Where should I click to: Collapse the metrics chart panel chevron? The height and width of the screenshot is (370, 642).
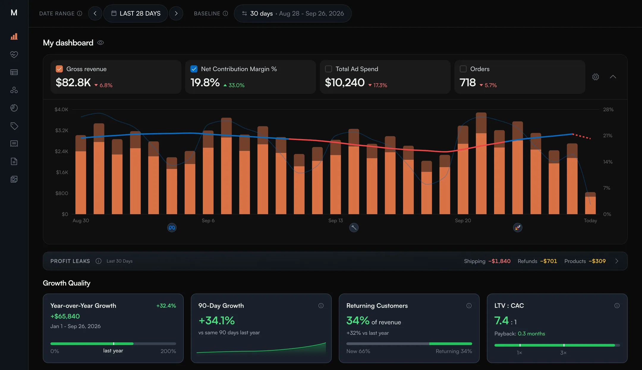click(613, 77)
